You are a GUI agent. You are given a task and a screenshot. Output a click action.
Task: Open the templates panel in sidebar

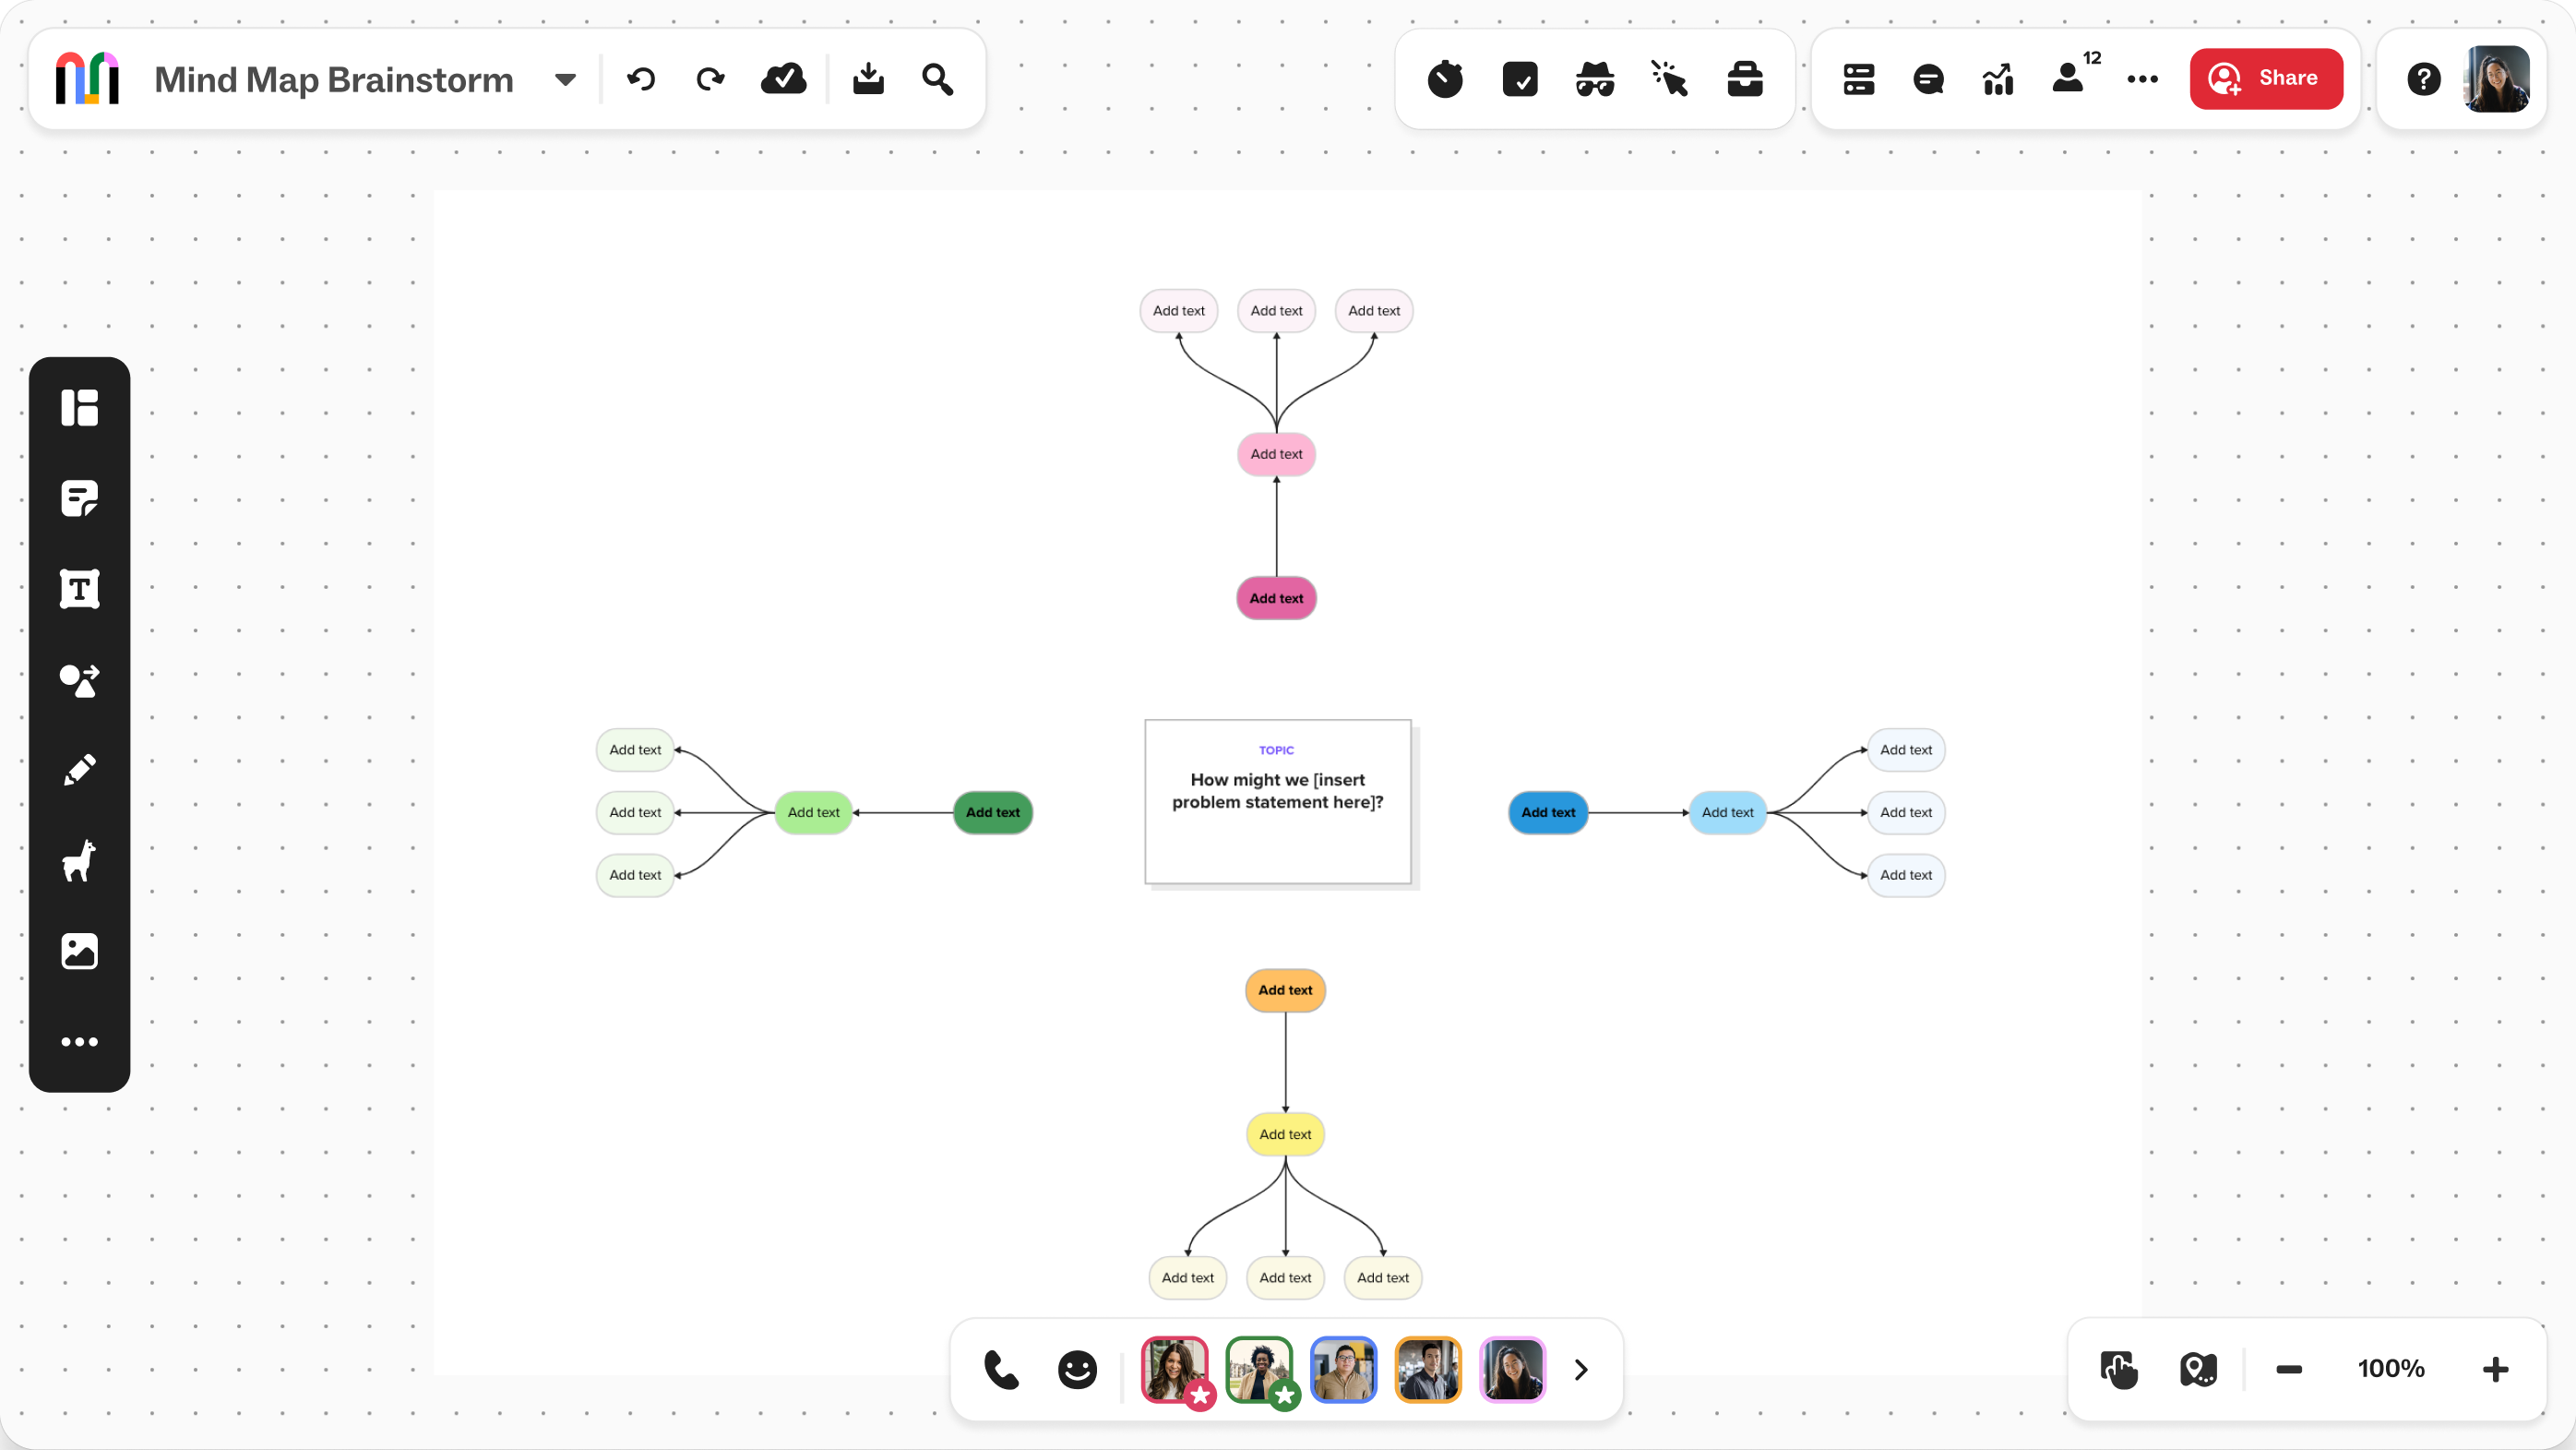(x=79, y=407)
